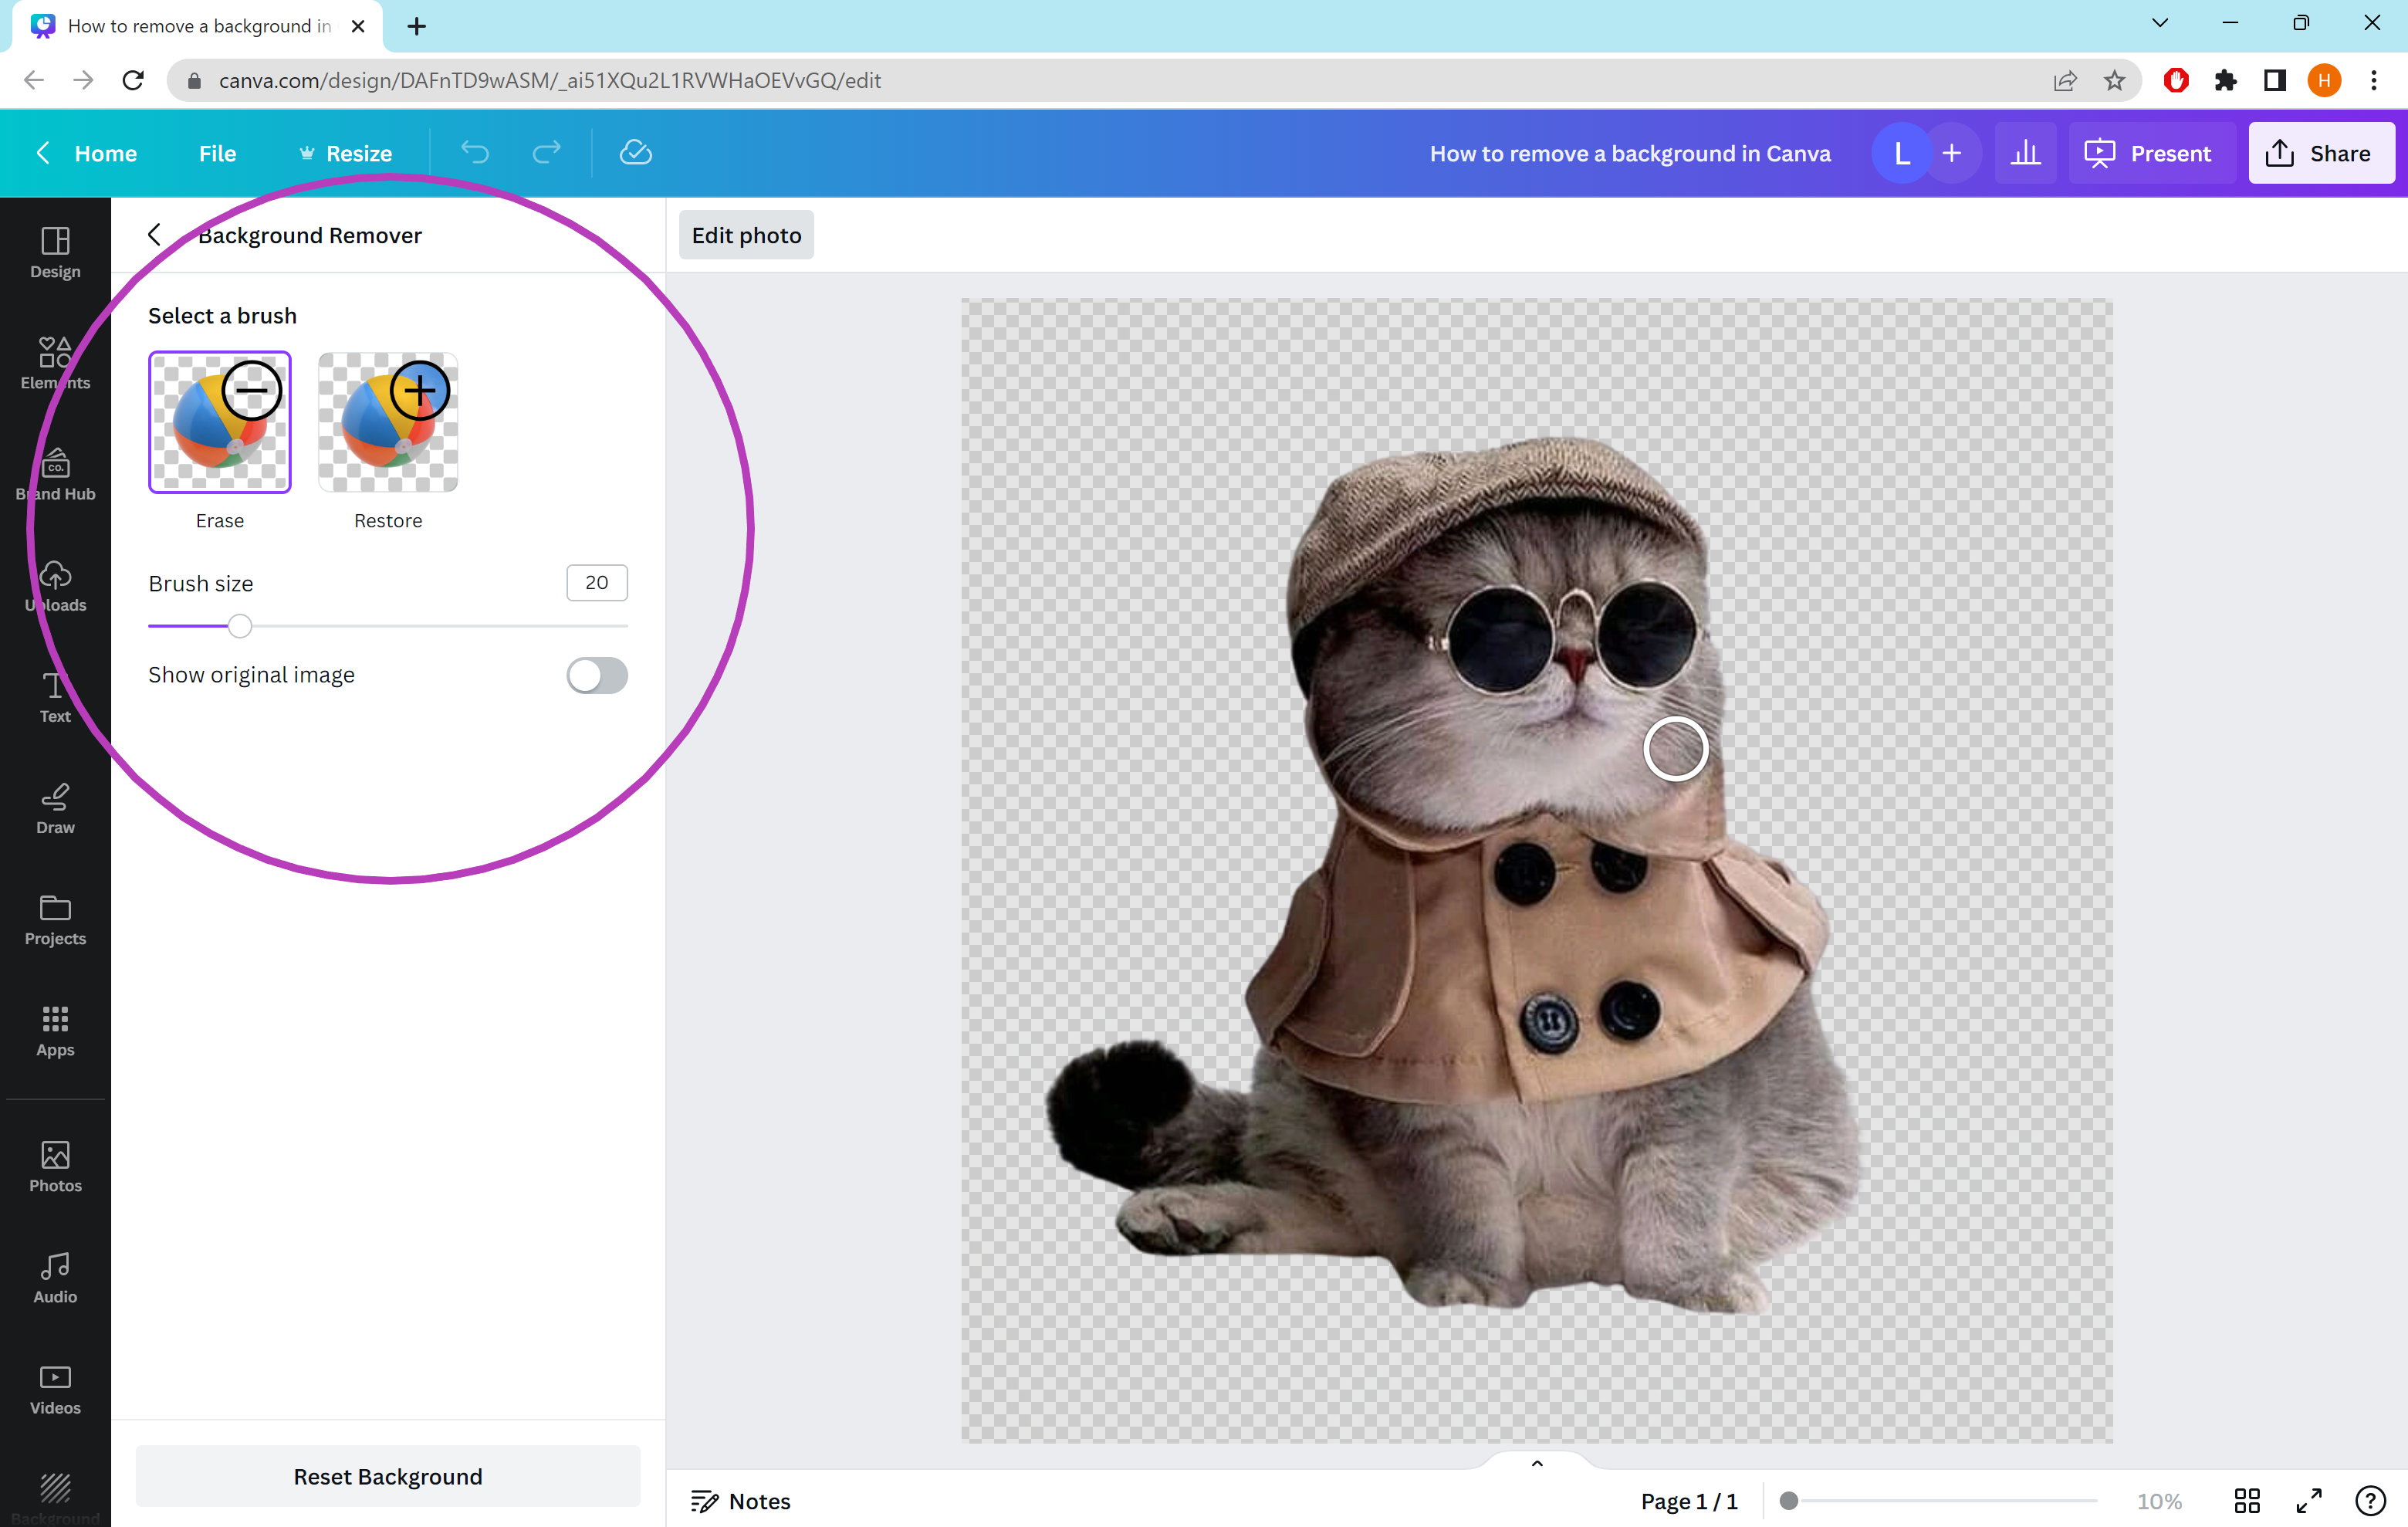Open the Uploads sidebar panel
This screenshot has width=2408, height=1527.
pyautogui.click(x=55, y=586)
